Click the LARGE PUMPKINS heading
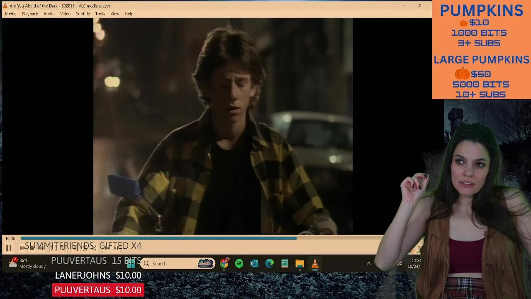Screen dimensions: 531x299 point(481,60)
